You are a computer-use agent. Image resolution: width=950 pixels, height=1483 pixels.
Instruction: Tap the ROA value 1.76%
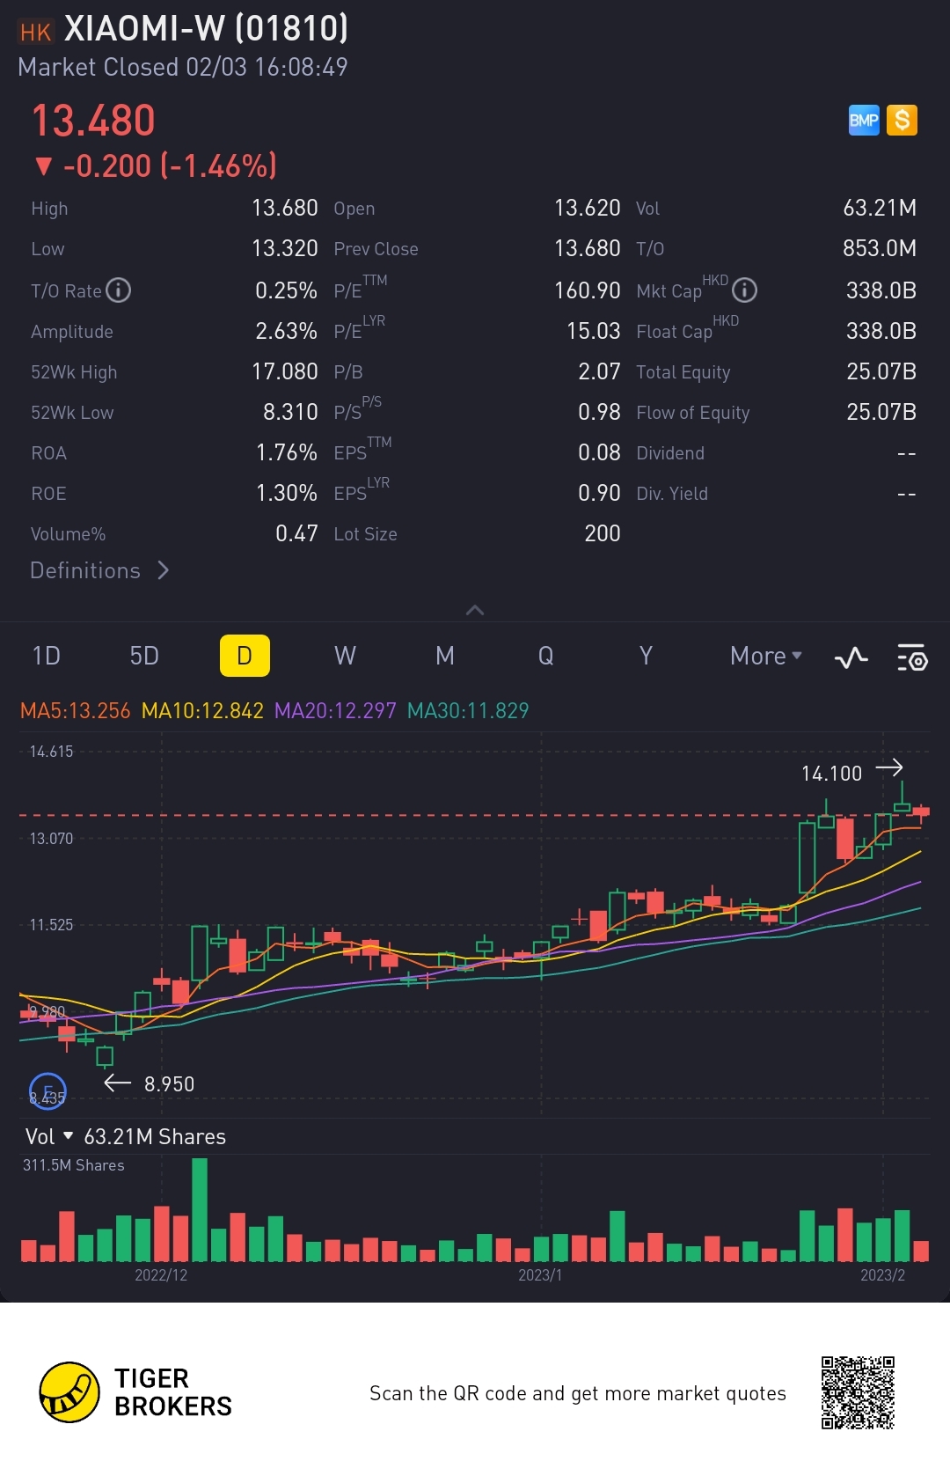[287, 452]
